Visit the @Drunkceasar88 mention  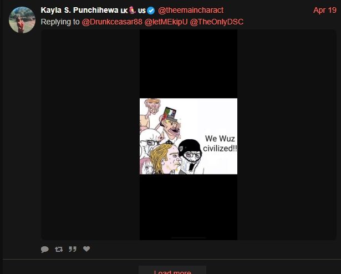click(112, 22)
